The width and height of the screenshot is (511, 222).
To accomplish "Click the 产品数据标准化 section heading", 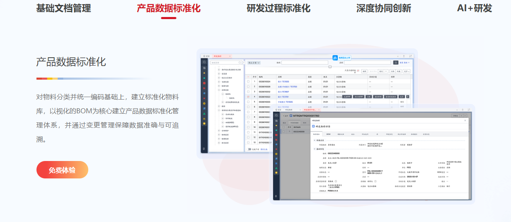I will pyautogui.click(x=71, y=62).
